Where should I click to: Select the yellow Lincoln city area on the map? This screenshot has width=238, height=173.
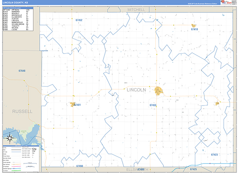click(x=159, y=91)
